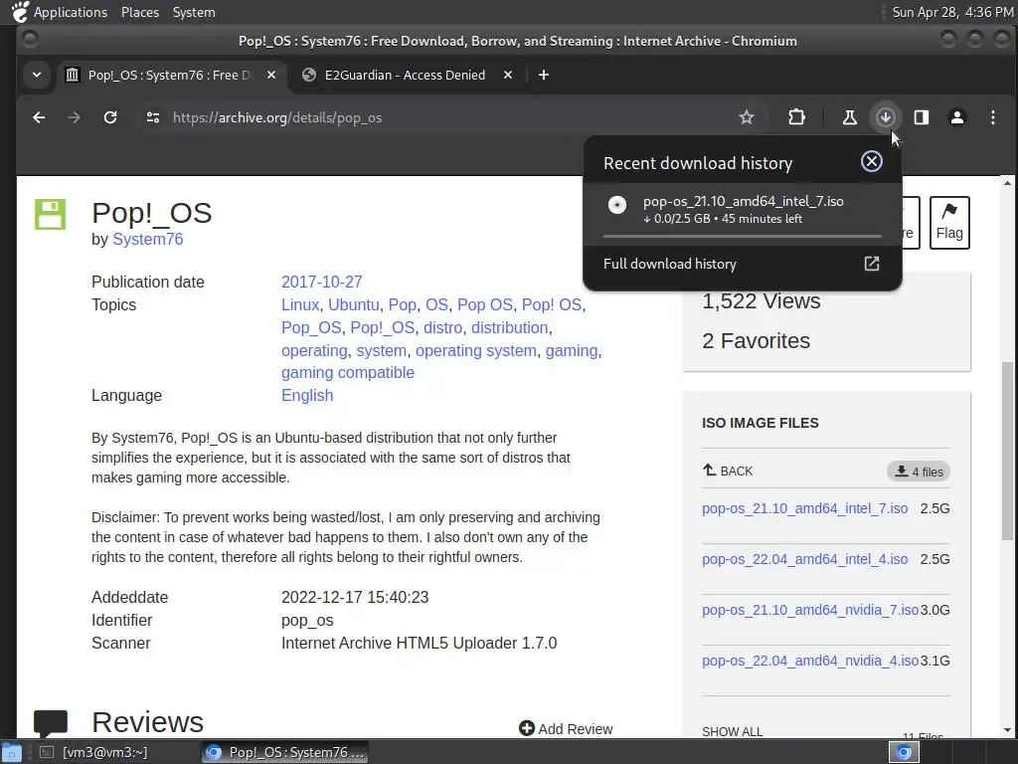Click the forward navigation arrow

point(74,117)
